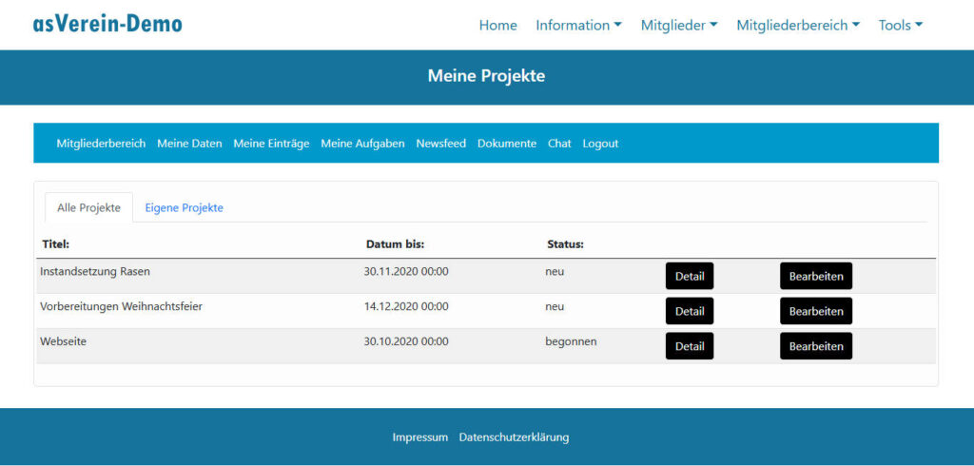Go to the Home page
Image resolution: width=974 pixels, height=466 pixels.
click(497, 26)
